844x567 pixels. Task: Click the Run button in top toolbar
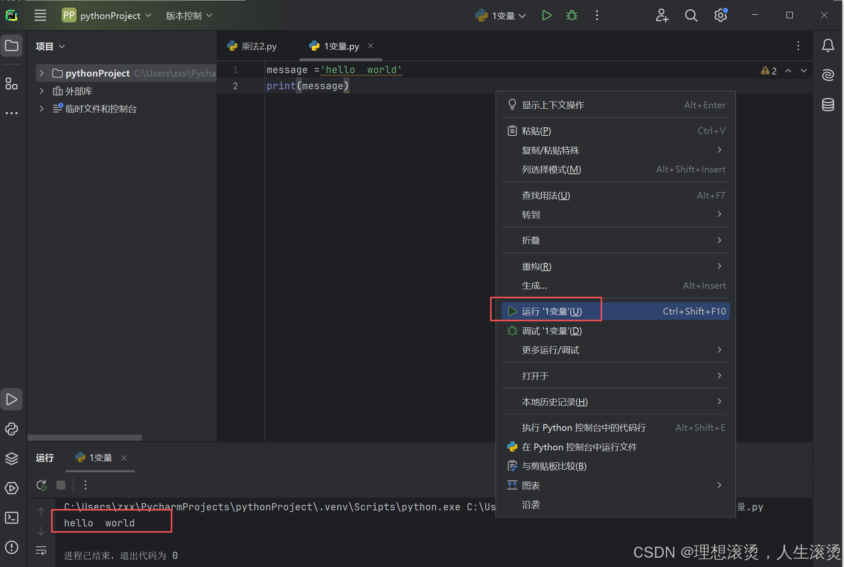(547, 16)
